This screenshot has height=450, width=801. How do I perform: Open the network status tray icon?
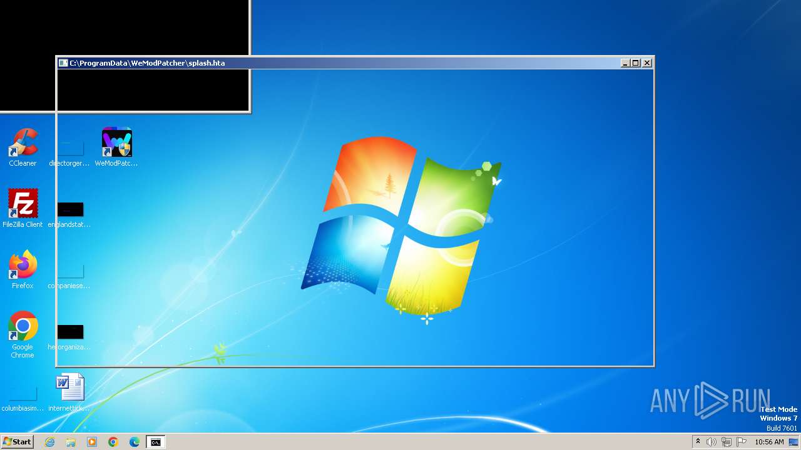pyautogui.click(x=727, y=442)
